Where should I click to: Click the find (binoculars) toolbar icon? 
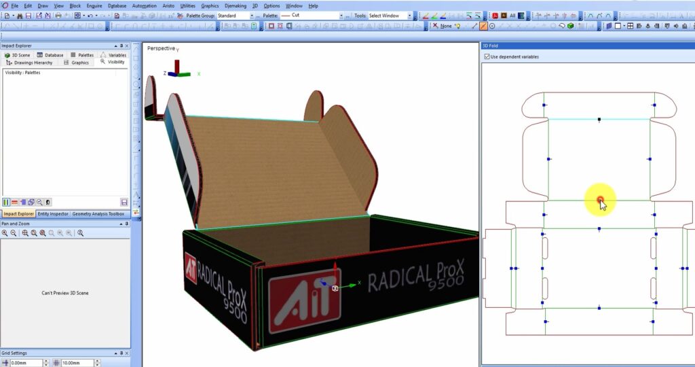(x=20, y=16)
